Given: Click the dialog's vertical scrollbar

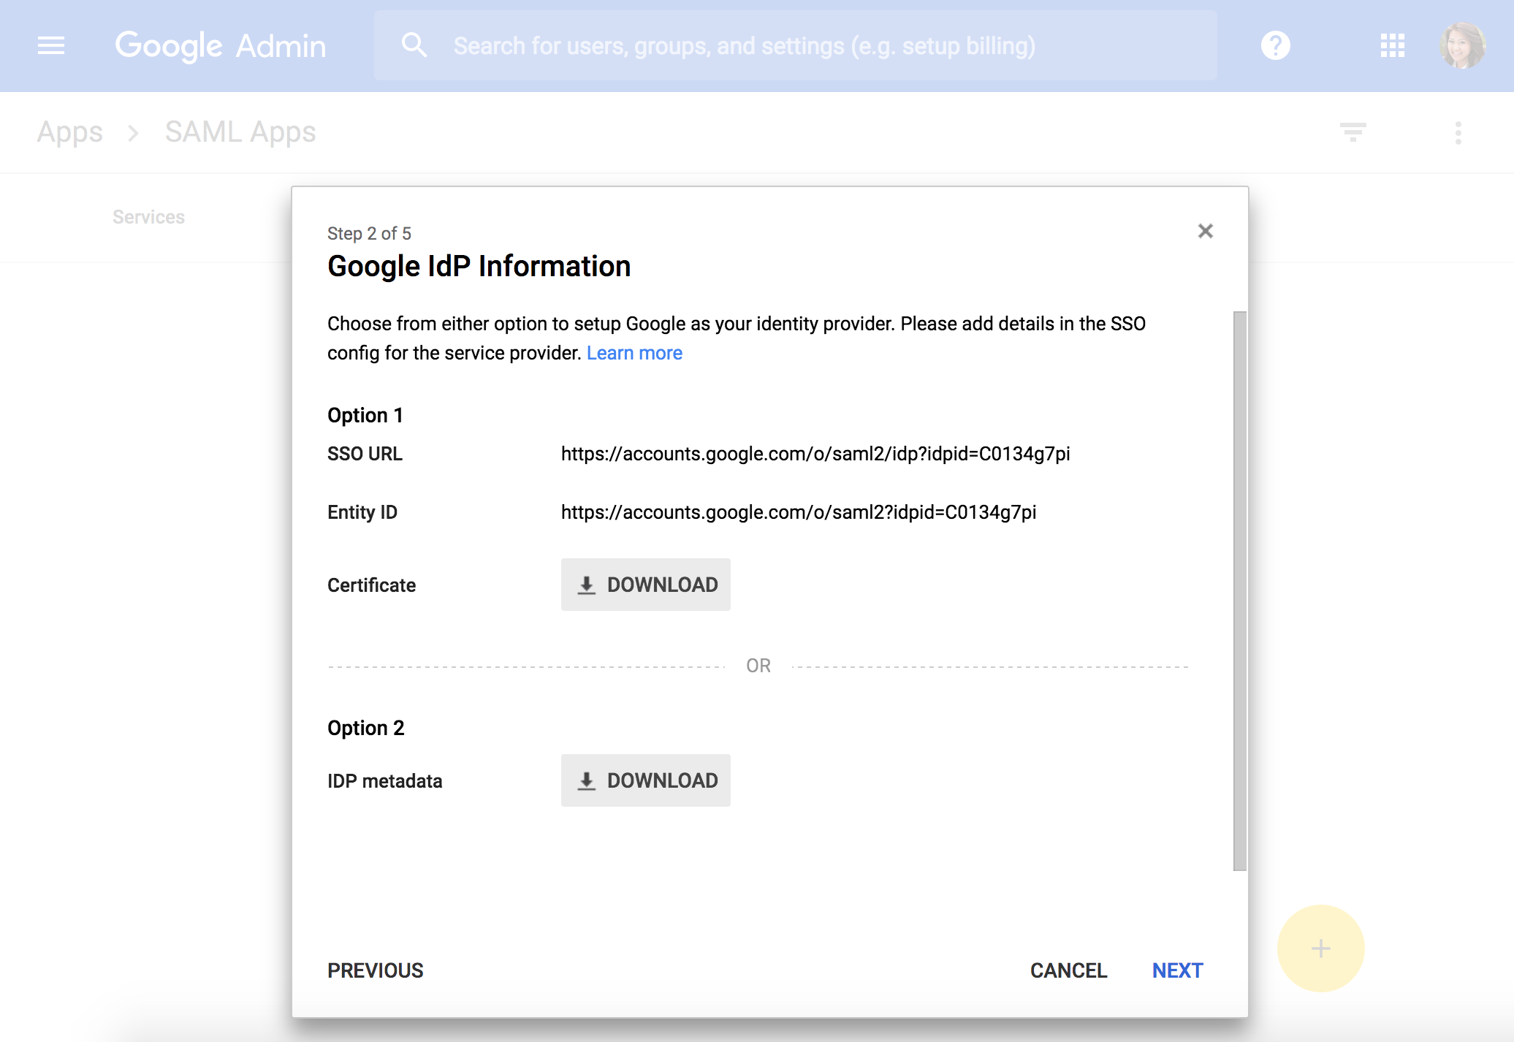Looking at the screenshot, I should pos(1240,590).
